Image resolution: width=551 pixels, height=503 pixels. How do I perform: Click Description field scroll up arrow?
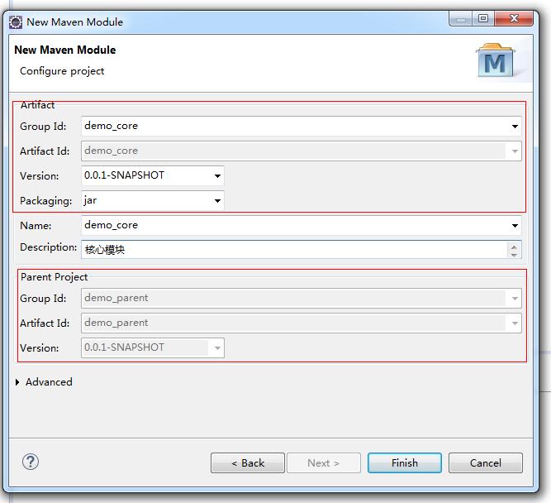pos(514,247)
